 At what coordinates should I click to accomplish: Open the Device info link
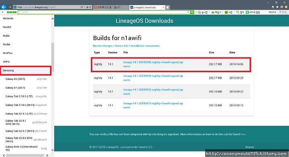[x=122, y=46]
